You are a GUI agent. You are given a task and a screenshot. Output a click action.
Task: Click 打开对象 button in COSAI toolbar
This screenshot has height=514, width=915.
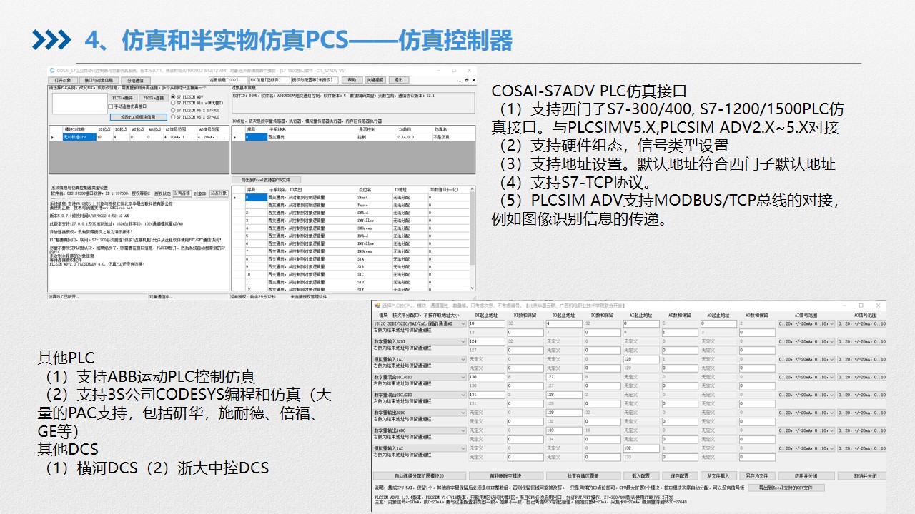click(64, 80)
